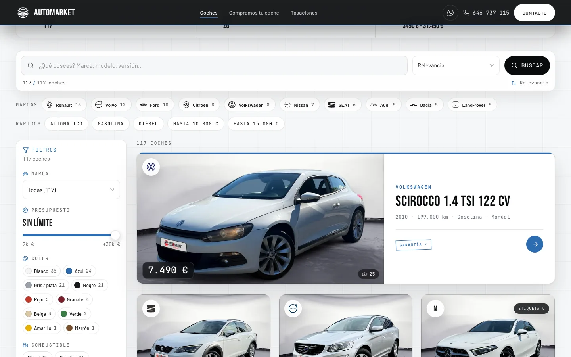Click the phone icon beside 646 737 115

[x=466, y=13]
